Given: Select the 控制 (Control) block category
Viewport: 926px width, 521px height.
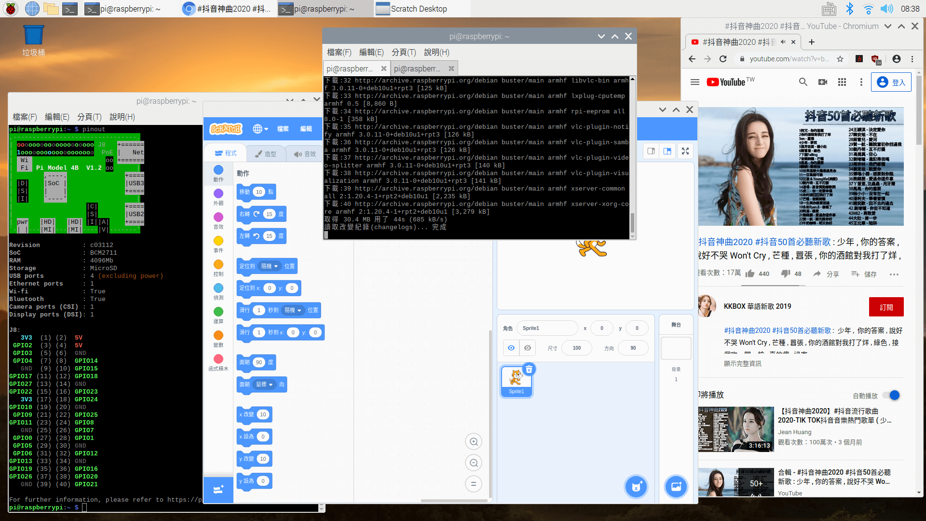Looking at the screenshot, I should [x=218, y=265].
